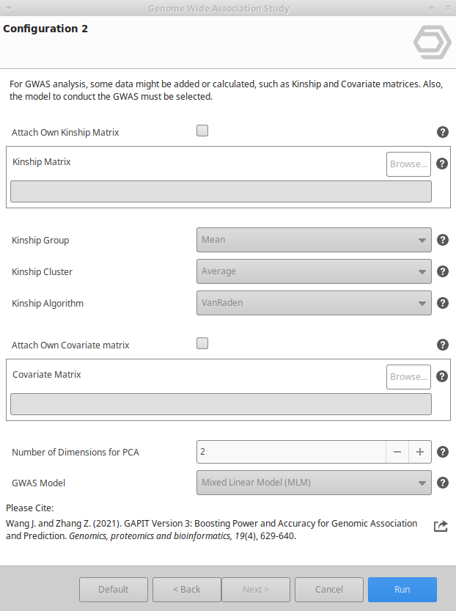Open the Kinship Cluster dropdown
Viewport: 456px width, 611px height.
click(314, 271)
